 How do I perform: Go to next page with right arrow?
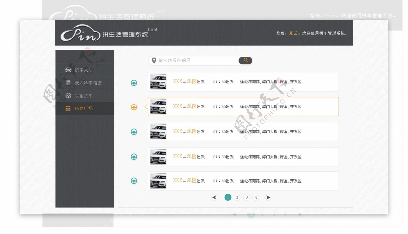click(268, 197)
